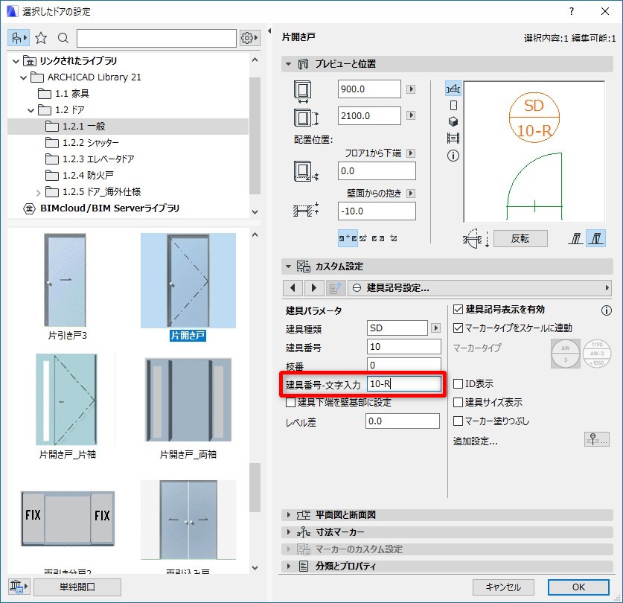The width and height of the screenshot is (623, 603).
Task: Open the 建具記号設定 page dropdown
Action: coord(480,288)
